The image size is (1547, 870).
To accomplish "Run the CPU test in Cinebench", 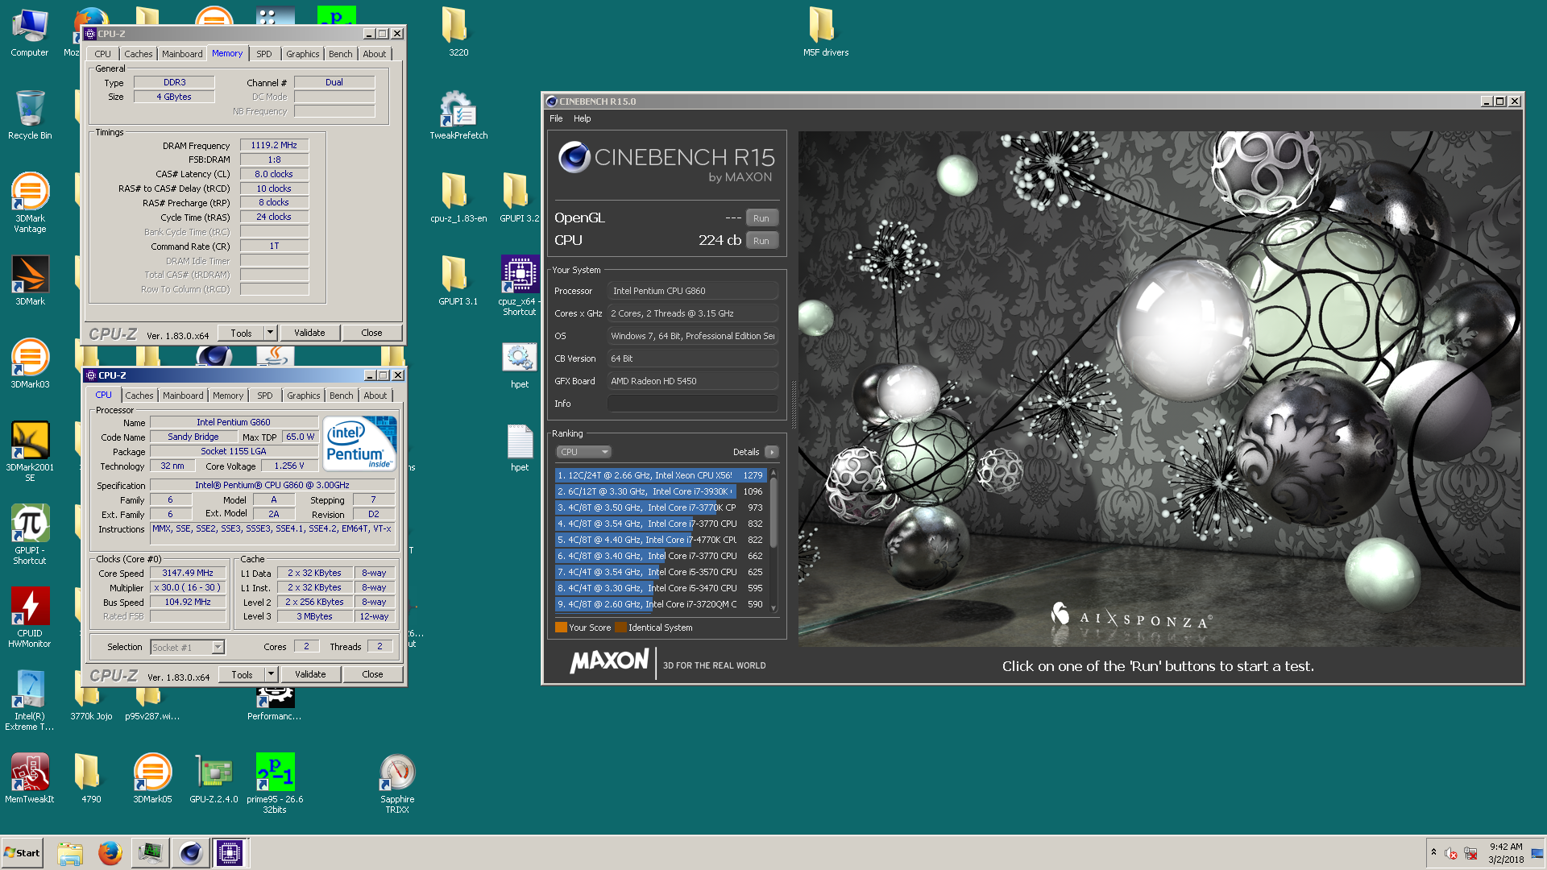I will pyautogui.click(x=761, y=241).
